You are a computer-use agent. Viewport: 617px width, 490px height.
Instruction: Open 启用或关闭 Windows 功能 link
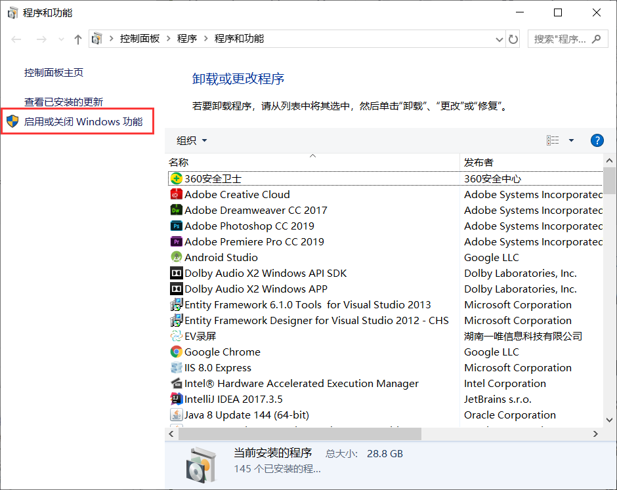pos(83,121)
